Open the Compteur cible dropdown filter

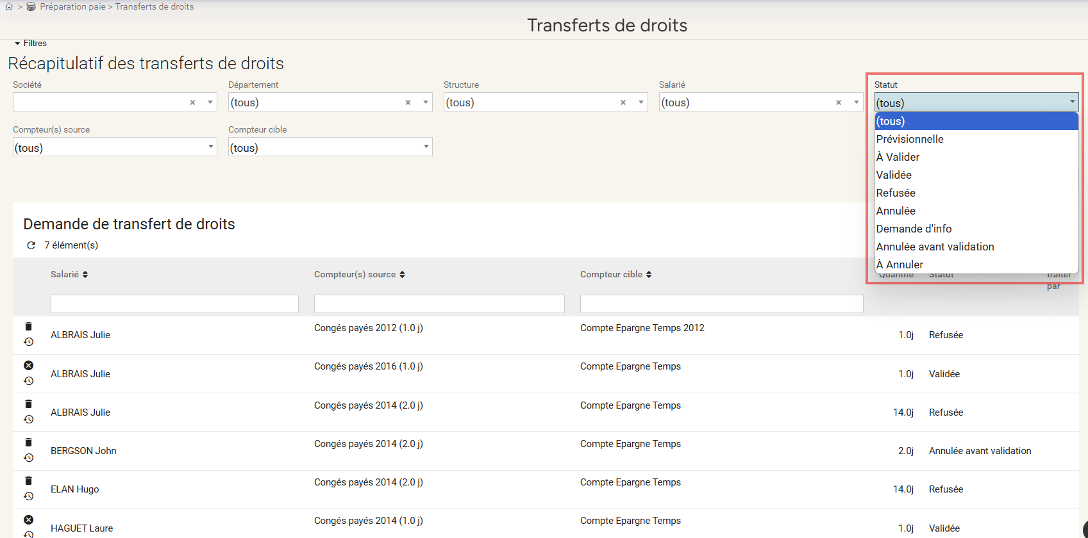(426, 147)
